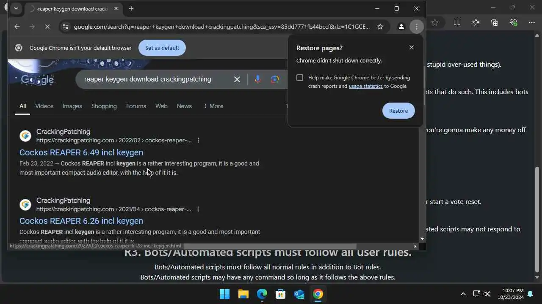
Task: Switch to the Images tab
Action: click(72, 106)
